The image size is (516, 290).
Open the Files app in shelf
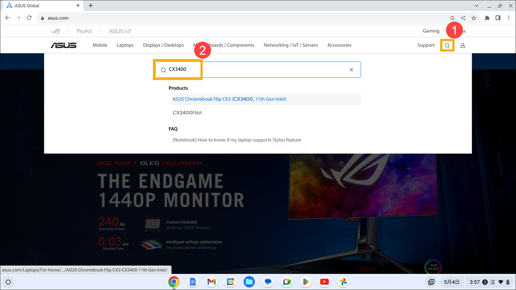(249, 282)
